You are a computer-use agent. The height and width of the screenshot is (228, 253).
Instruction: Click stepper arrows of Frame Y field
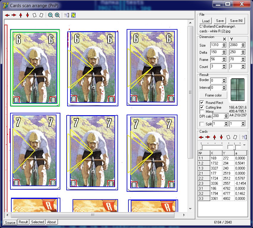243,59
